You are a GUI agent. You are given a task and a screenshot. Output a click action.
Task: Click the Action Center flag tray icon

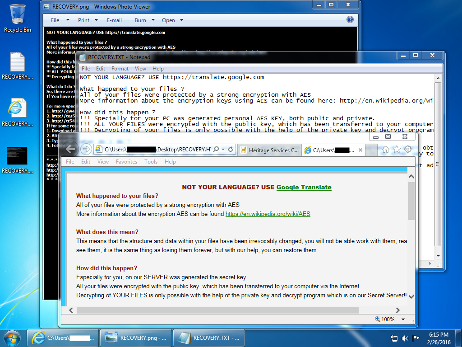pos(416,338)
